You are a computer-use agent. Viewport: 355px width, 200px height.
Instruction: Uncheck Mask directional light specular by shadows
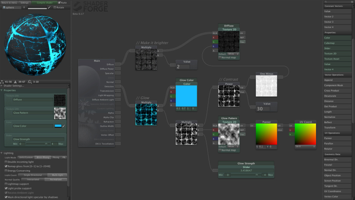6,197
